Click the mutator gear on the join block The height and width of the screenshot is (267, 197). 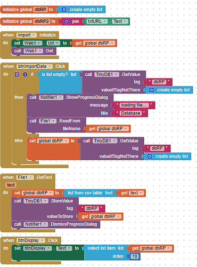[67, 21]
